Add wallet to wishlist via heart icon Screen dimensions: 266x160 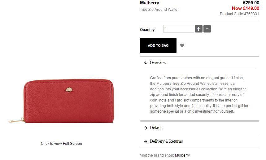(182, 45)
